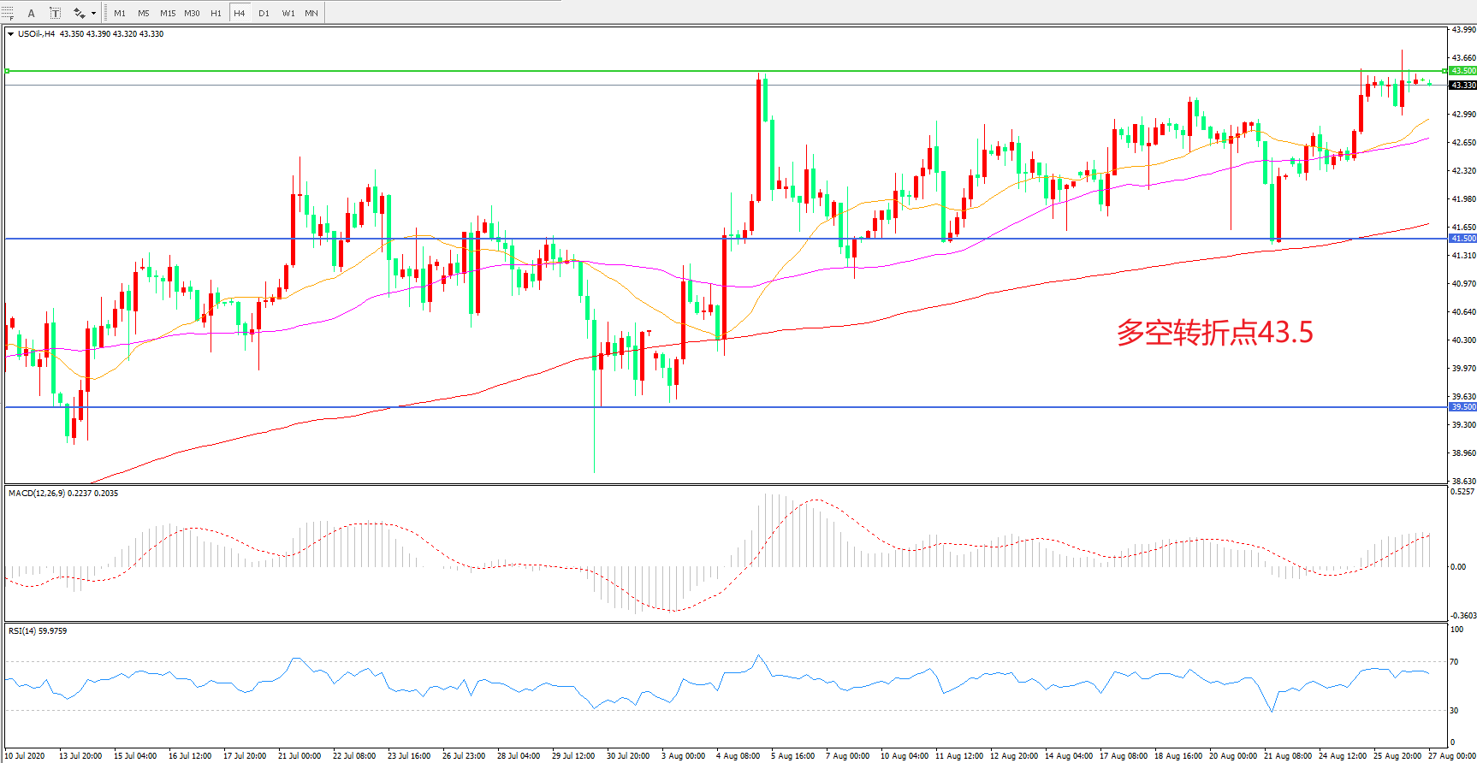Image resolution: width=1477 pixels, height=763 pixels.
Task: Switch chart to M15 timeframe
Action: pos(168,13)
